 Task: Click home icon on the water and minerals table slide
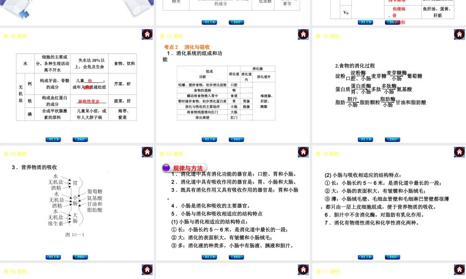pos(147,34)
